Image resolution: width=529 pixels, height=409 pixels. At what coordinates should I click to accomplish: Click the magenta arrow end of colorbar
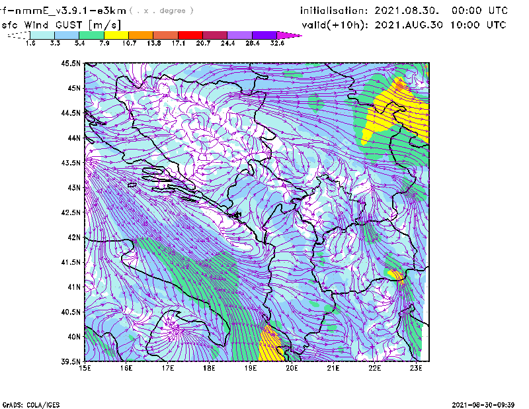pos(289,35)
